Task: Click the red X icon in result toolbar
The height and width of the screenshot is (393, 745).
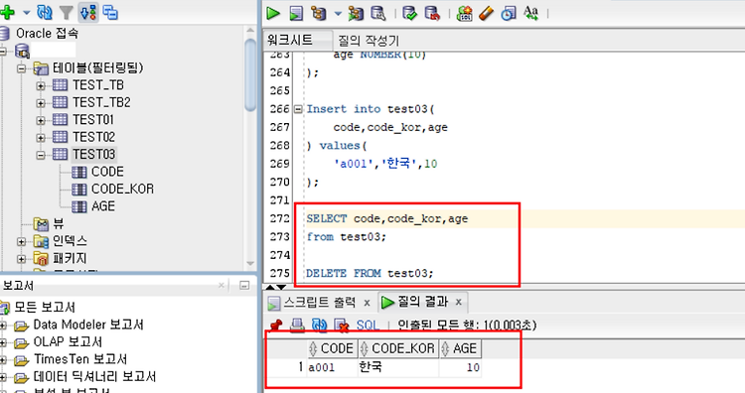Action: tap(342, 326)
